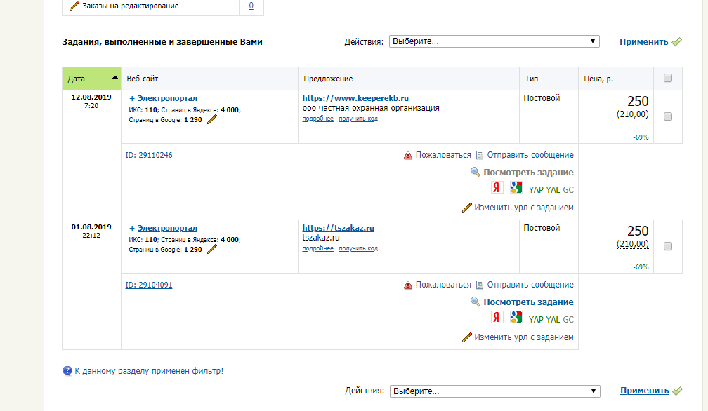Click the green checkmark beside top Применить
Viewport: 708px width, 411px height.
[677, 42]
